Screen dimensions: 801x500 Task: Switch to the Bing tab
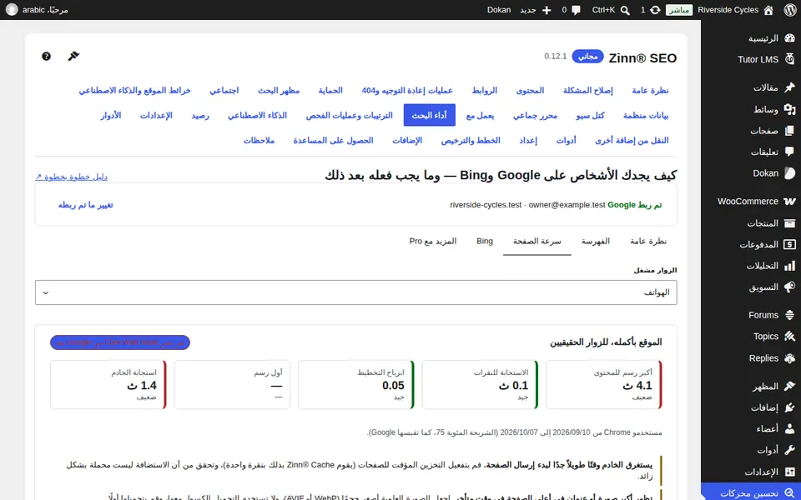coord(485,242)
